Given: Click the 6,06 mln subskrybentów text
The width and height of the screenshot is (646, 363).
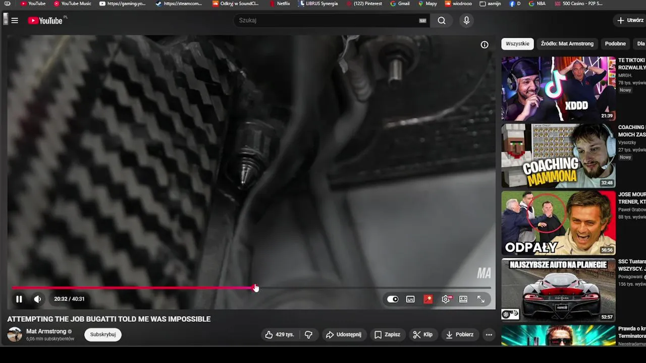Looking at the screenshot, I should [50, 339].
